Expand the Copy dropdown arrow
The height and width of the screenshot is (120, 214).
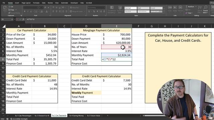16,10
